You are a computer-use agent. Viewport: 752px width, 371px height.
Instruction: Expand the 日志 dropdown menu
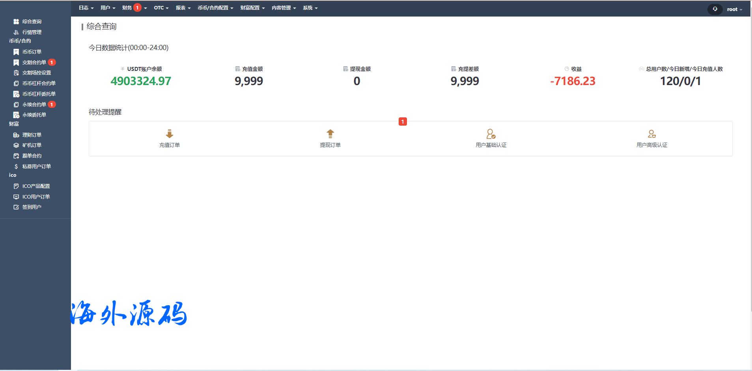point(86,8)
